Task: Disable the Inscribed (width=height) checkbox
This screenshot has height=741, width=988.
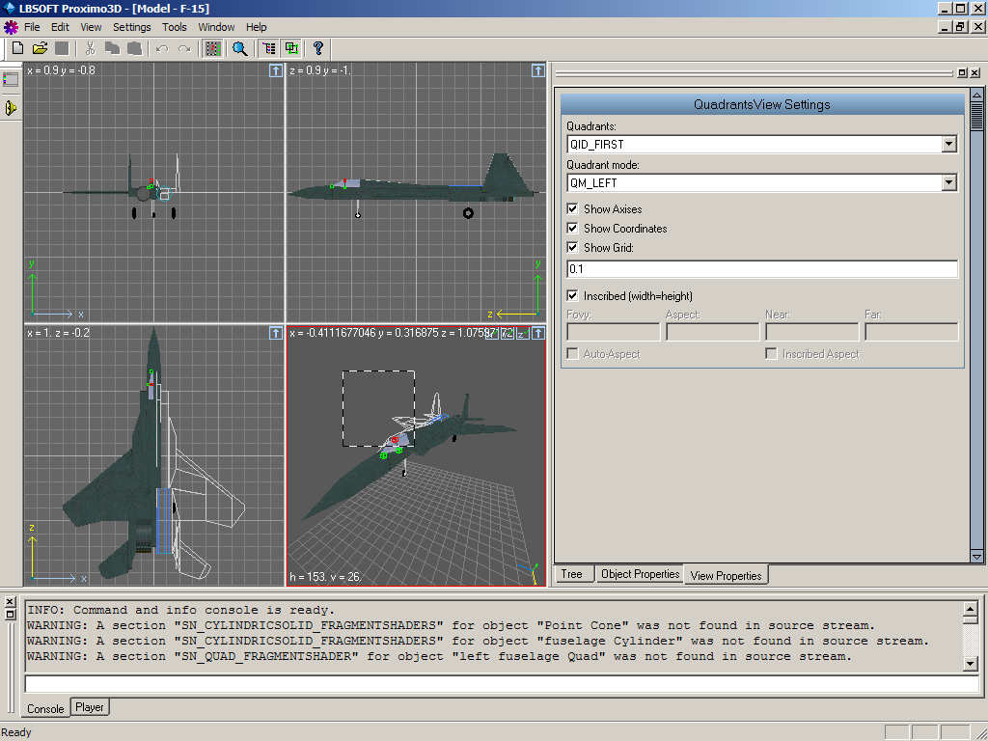Action: [x=573, y=295]
